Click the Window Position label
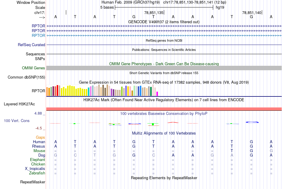This screenshot has height=189, width=282. (31, 2)
